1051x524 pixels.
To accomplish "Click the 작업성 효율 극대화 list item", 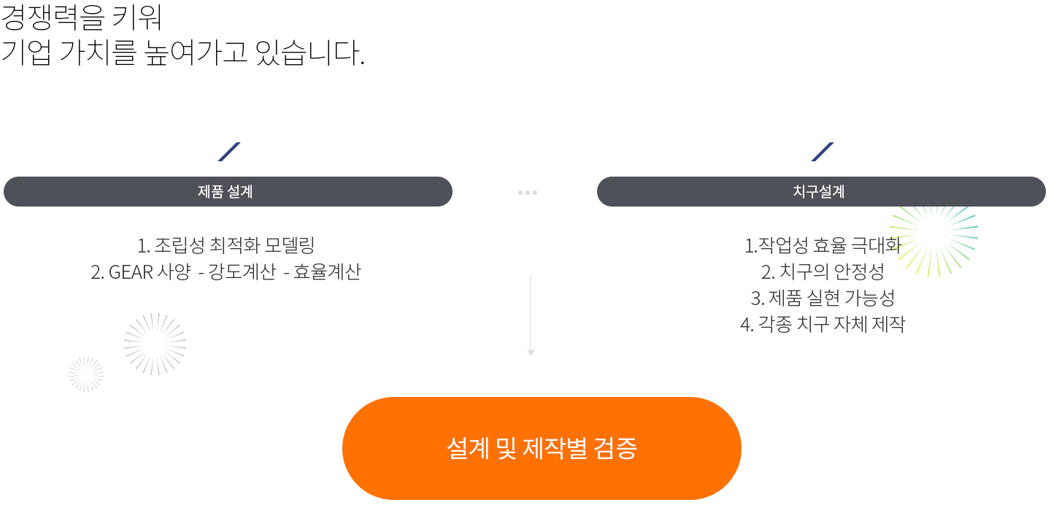I will [x=823, y=245].
